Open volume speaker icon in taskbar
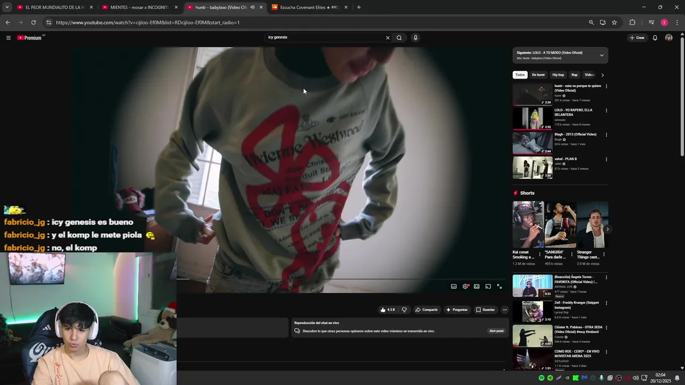Screen dimensions: 685x385 636,378
